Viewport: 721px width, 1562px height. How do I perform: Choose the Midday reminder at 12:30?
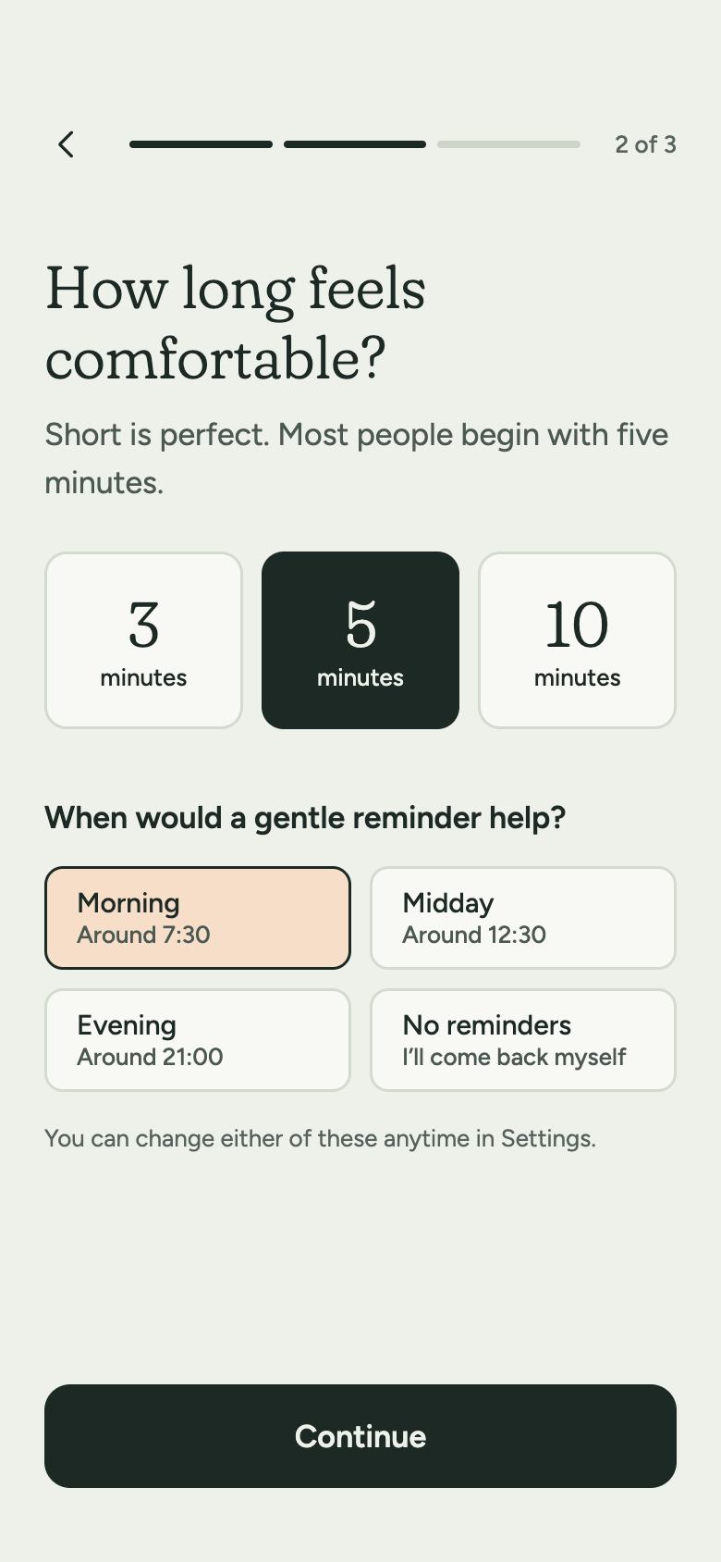coord(523,918)
